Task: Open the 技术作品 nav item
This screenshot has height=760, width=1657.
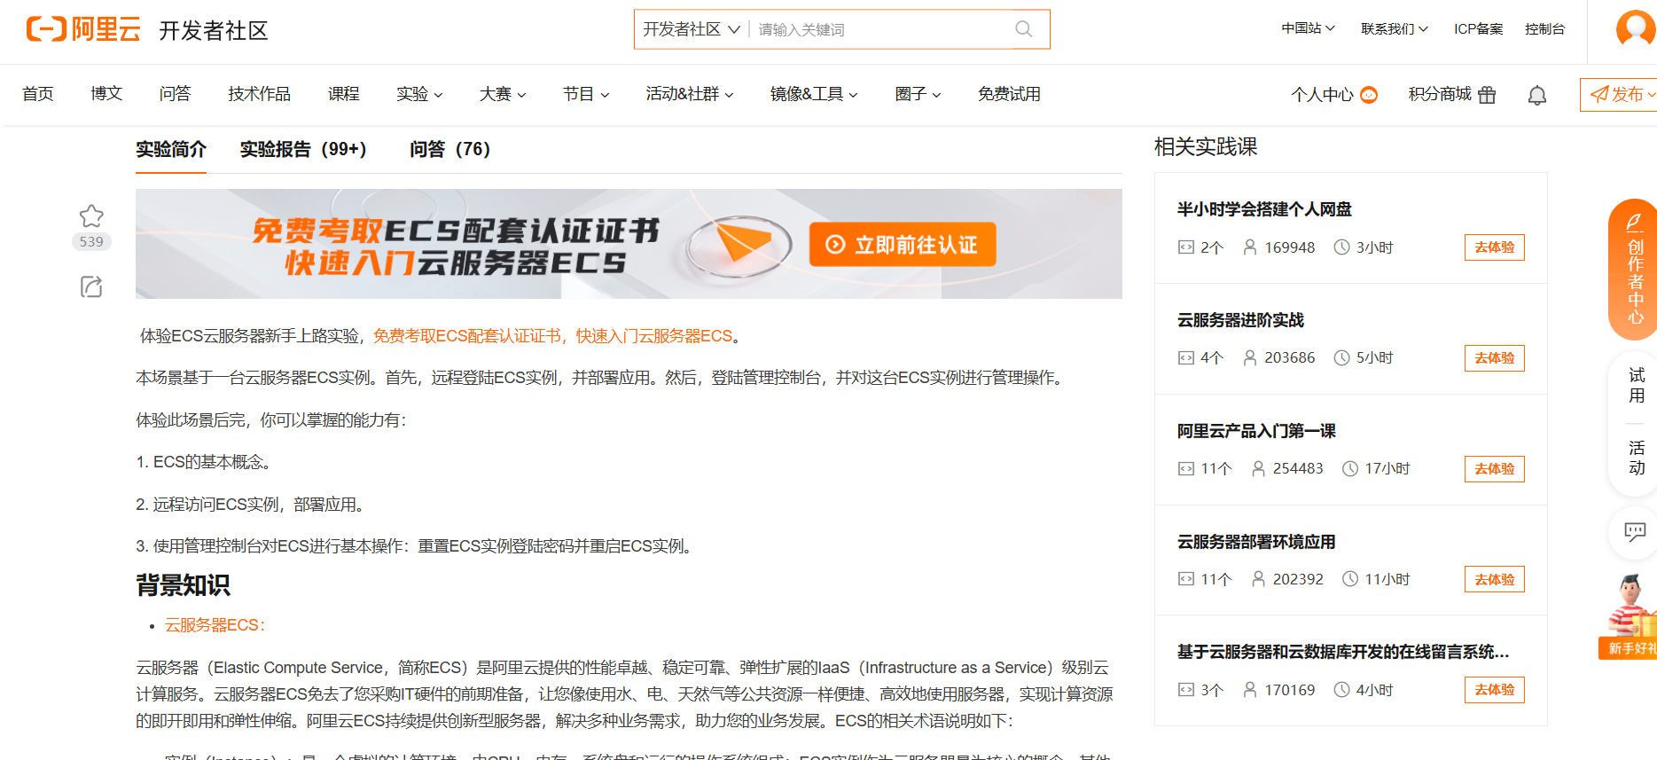Action: (x=259, y=94)
